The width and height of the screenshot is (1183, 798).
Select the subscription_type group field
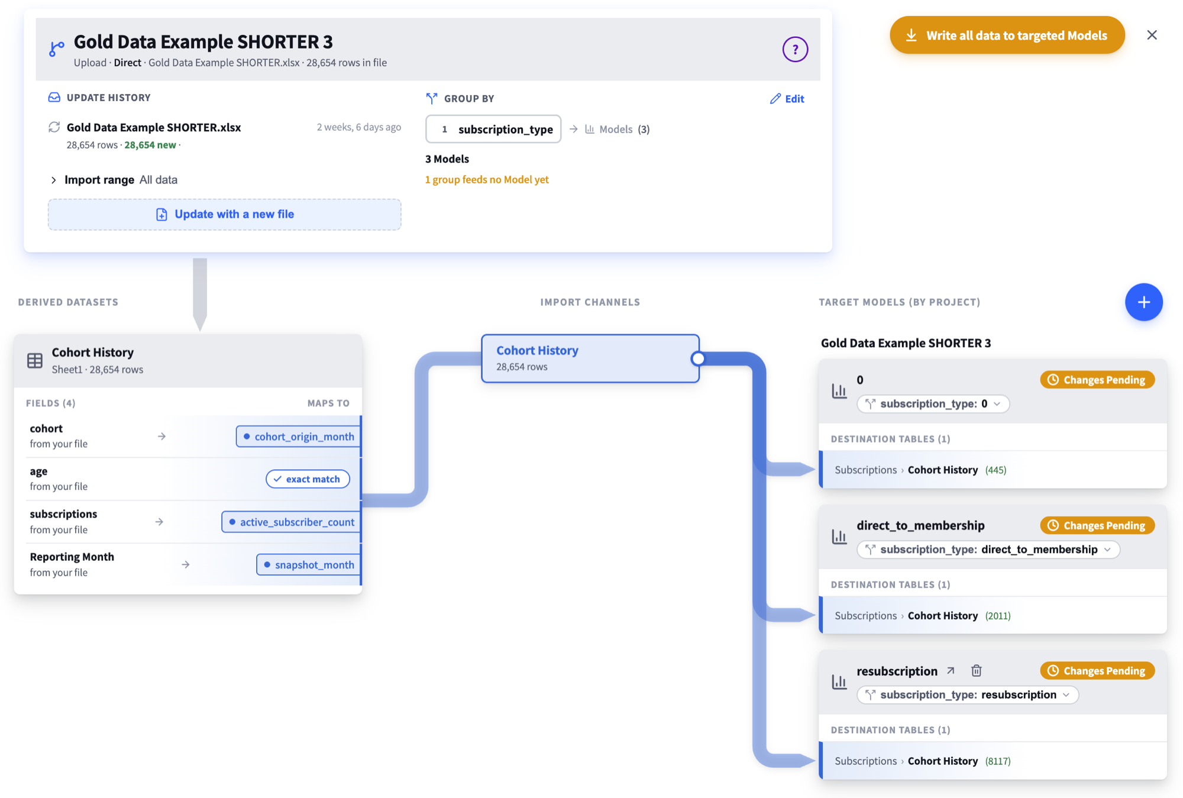(x=493, y=129)
